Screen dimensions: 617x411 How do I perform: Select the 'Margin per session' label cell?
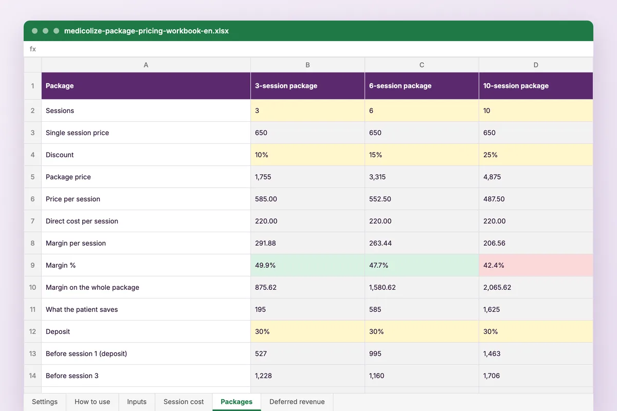[146, 243]
